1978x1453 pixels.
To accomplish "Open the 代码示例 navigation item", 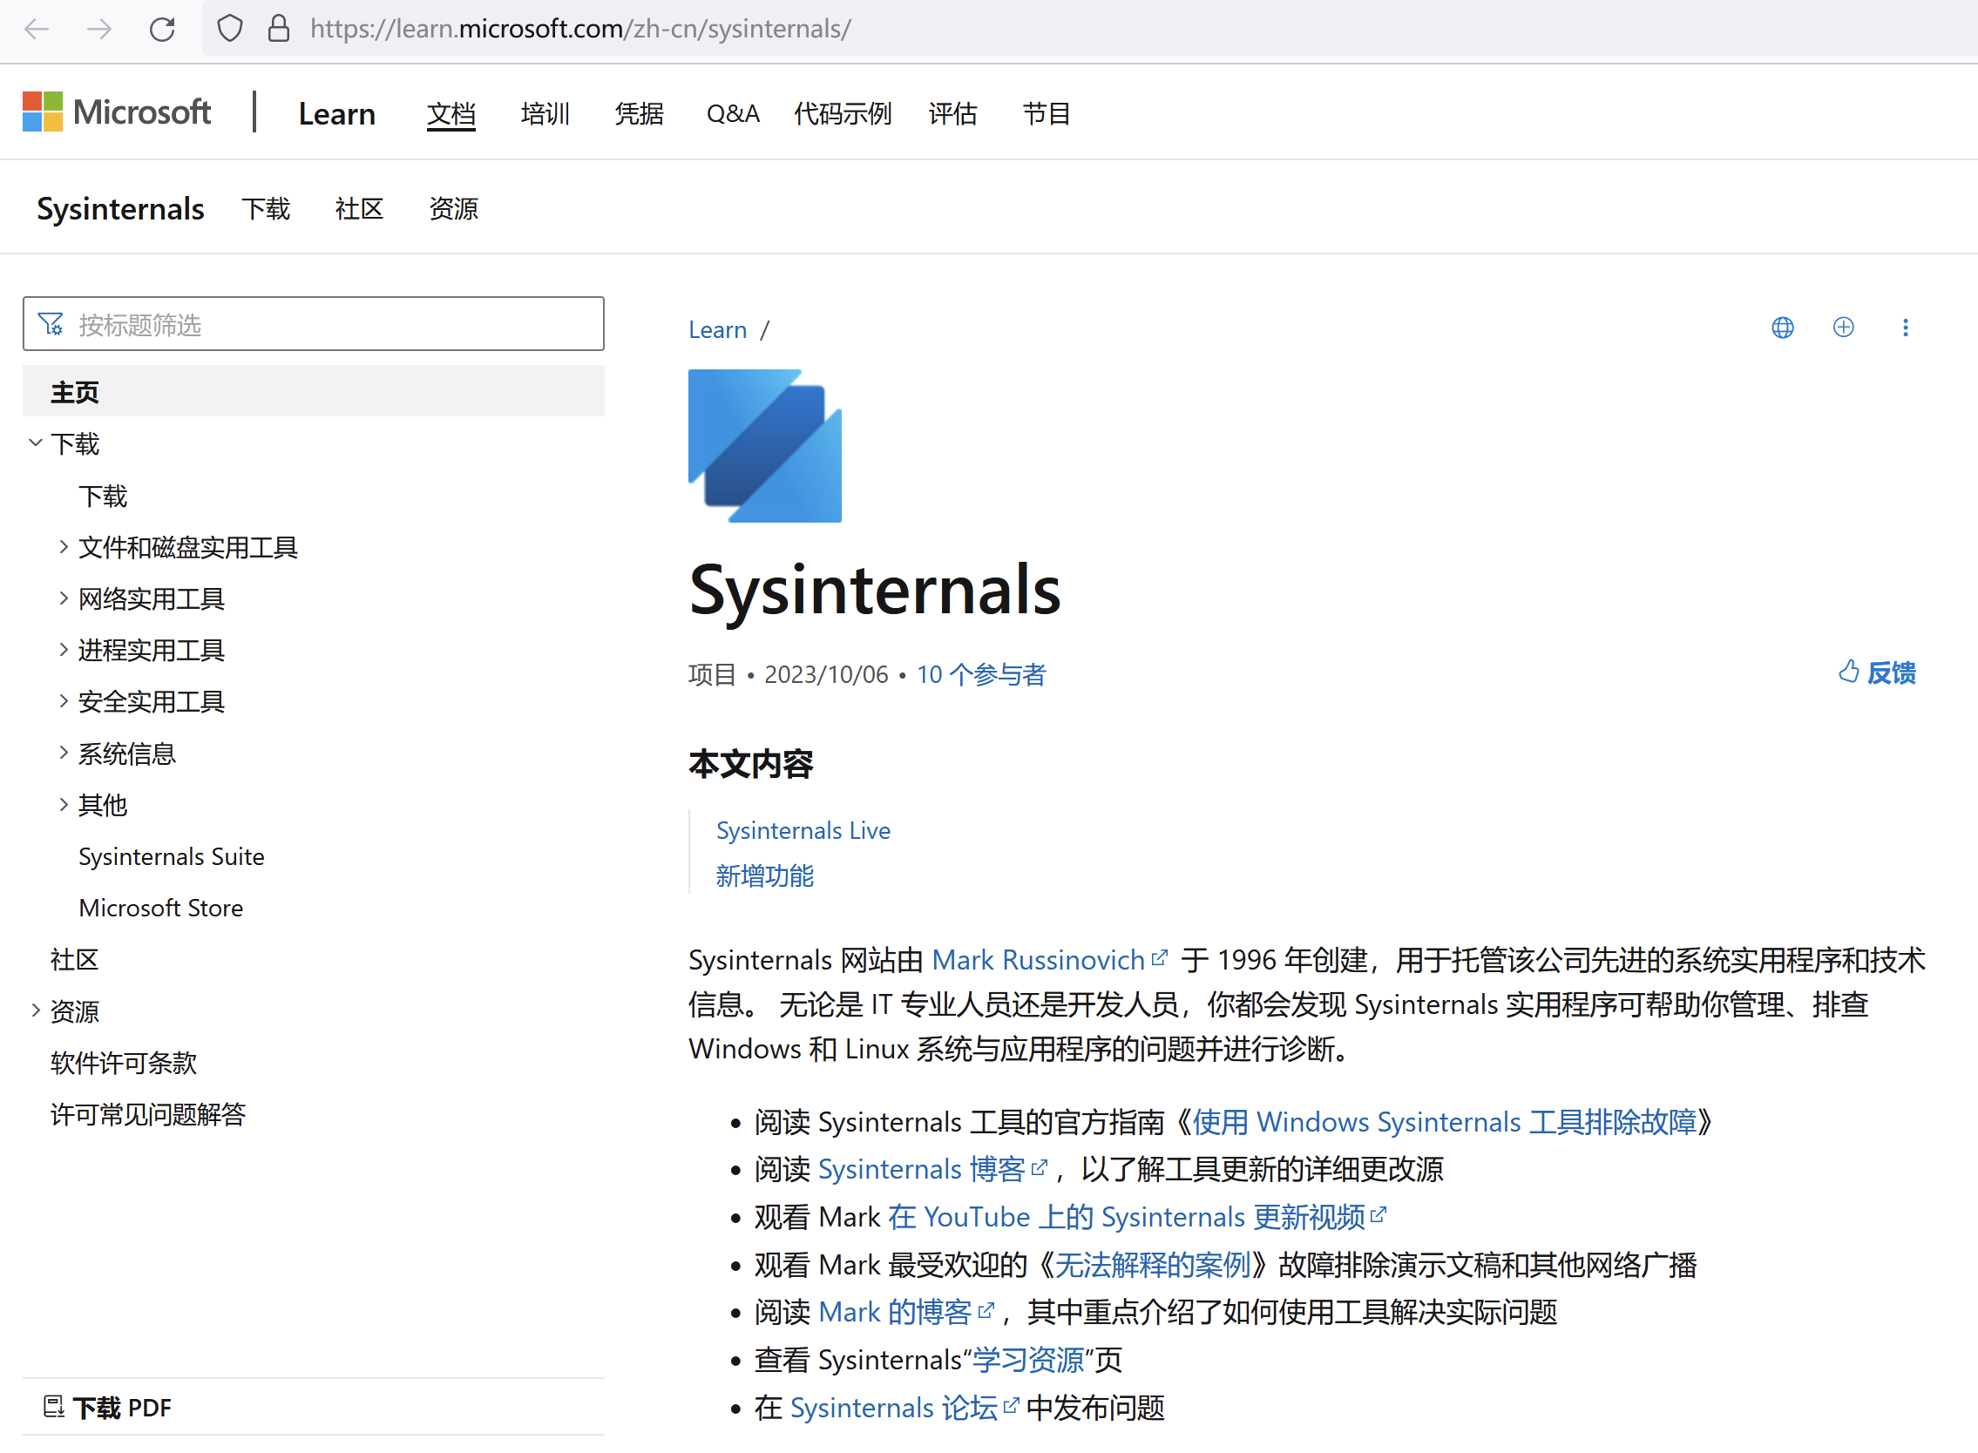I will click(842, 113).
